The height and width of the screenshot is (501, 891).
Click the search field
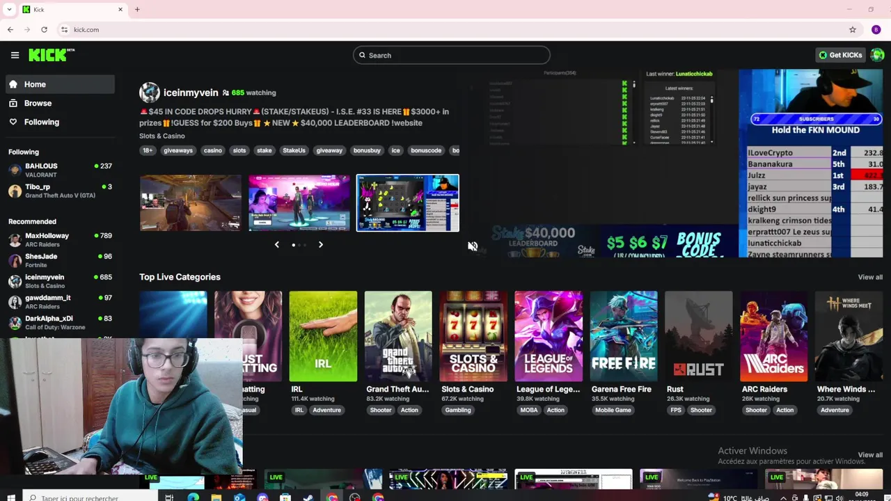click(x=451, y=55)
